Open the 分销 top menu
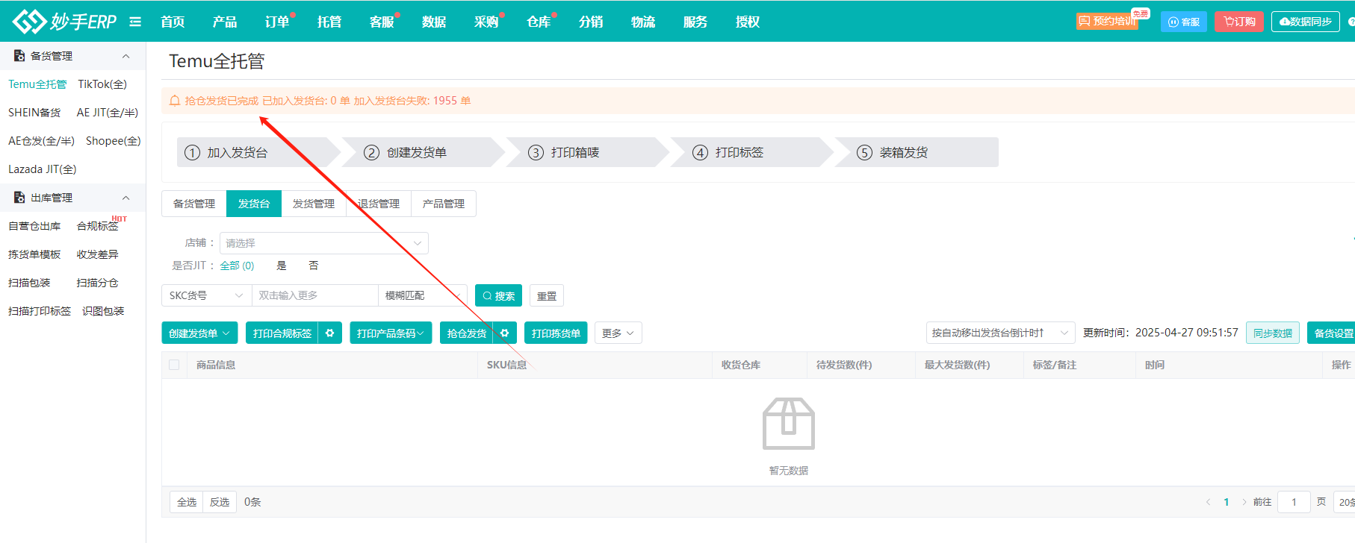The width and height of the screenshot is (1355, 543). pos(591,22)
